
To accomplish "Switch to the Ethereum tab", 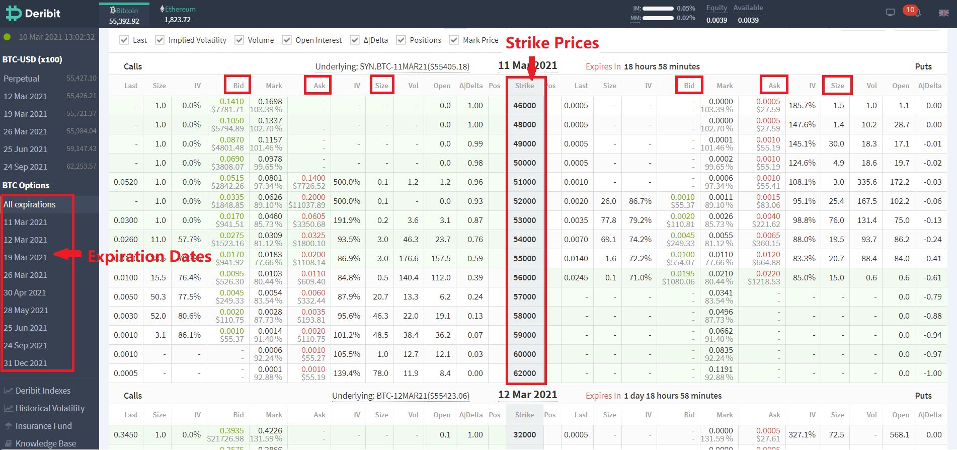I will coord(178,15).
